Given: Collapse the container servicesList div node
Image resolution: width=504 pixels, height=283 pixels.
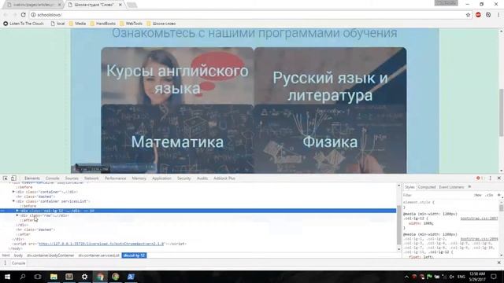Looking at the screenshot, I should [x=13, y=201].
